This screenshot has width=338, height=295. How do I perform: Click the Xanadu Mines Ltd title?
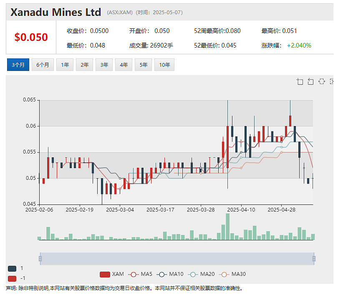point(55,12)
